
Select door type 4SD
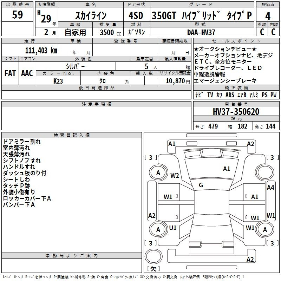click(x=136, y=15)
